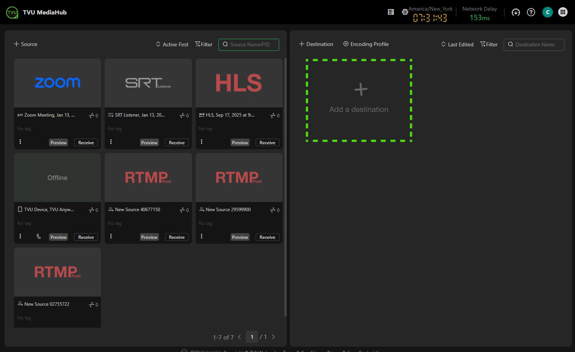This screenshot has width=575, height=352.
Task: Select New Source 02755722 RTMP thumbnail
Action: 57,272
